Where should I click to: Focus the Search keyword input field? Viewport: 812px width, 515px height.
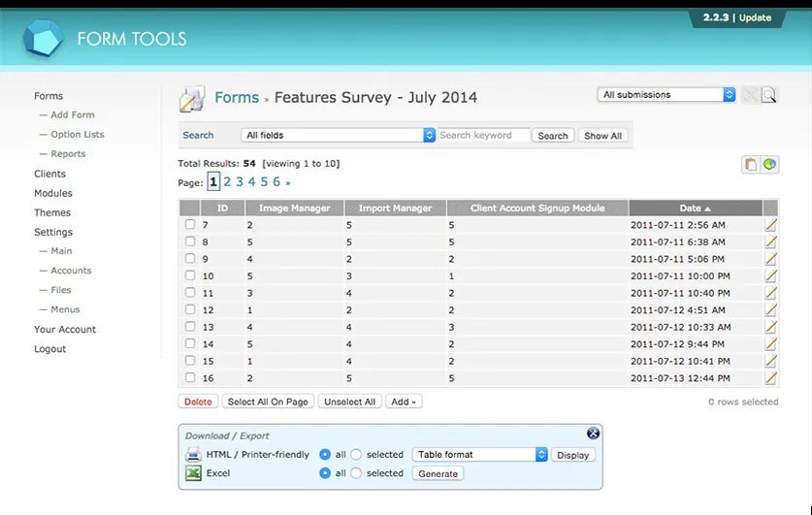point(484,135)
